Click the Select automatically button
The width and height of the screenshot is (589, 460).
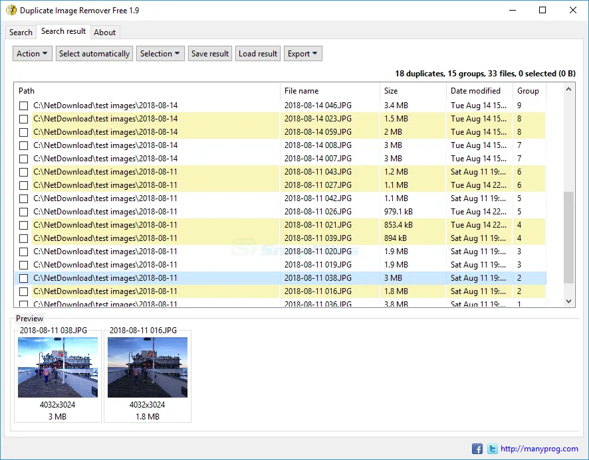[x=94, y=54]
